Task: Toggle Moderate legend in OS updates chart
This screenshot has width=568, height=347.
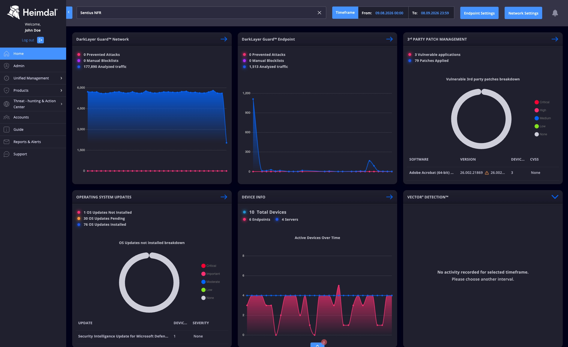Action: 210,282
